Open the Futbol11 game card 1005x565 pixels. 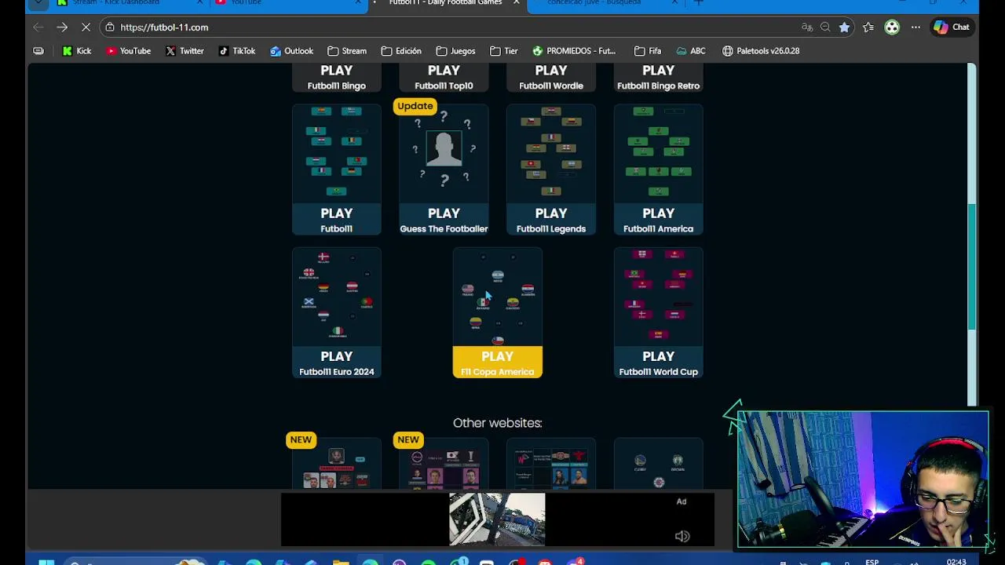coord(337,169)
